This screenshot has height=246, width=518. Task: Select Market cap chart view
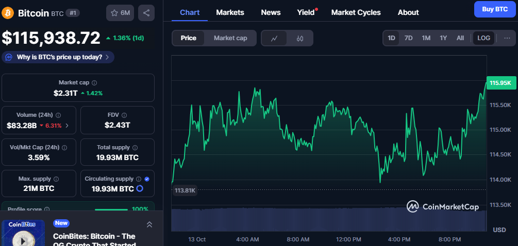coord(230,38)
